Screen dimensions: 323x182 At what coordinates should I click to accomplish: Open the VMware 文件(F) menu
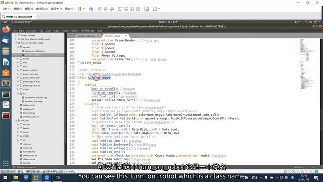pyautogui.click(x=6, y=9)
